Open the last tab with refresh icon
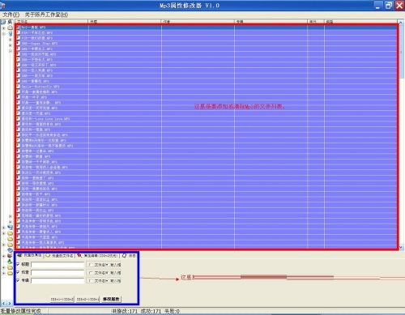Image resolution: width=405 pixels, height=315 pixels. coord(129,256)
